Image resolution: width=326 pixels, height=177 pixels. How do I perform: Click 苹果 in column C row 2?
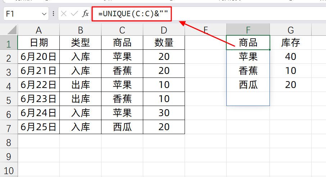[x=122, y=57]
